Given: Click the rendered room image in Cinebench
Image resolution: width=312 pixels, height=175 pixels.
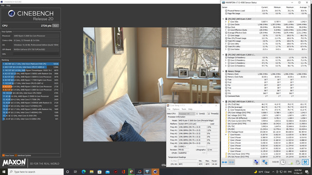Looking at the screenshot, I should 152,84.
